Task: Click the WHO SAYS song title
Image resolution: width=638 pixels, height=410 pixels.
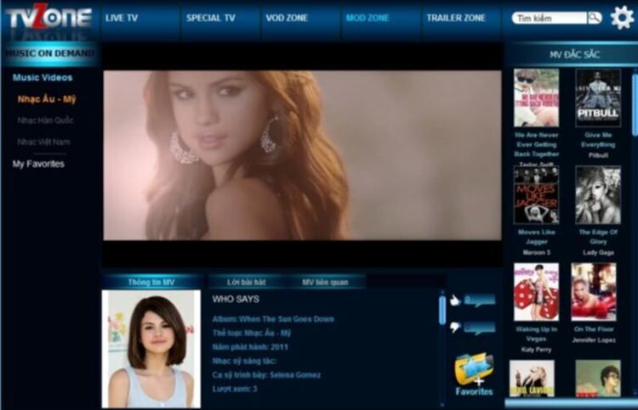Action: (x=236, y=299)
